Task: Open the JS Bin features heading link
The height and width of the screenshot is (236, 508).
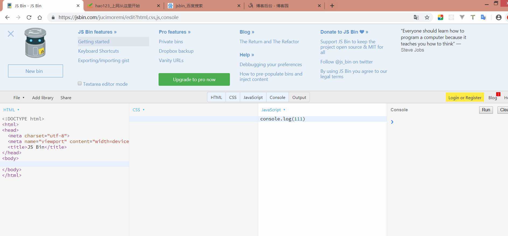Action: tap(97, 32)
